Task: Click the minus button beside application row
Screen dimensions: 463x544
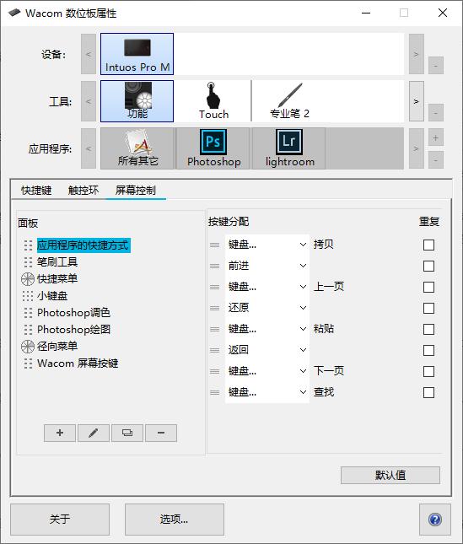Action: 436,160
